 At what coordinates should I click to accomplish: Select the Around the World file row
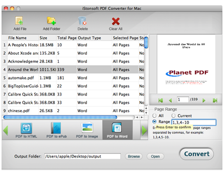click(73, 70)
